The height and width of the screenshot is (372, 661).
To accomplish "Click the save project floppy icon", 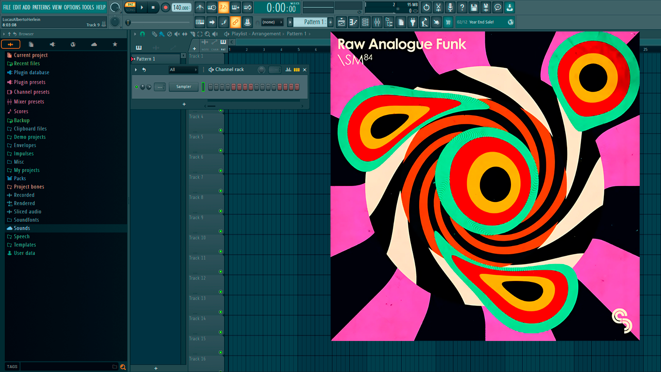I will 474,7.
